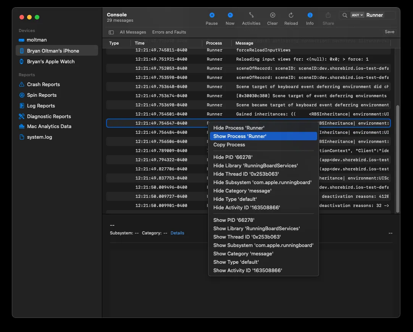Click the message list vertical scrollbar
413x332 pixels.
click(x=398, y=159)
